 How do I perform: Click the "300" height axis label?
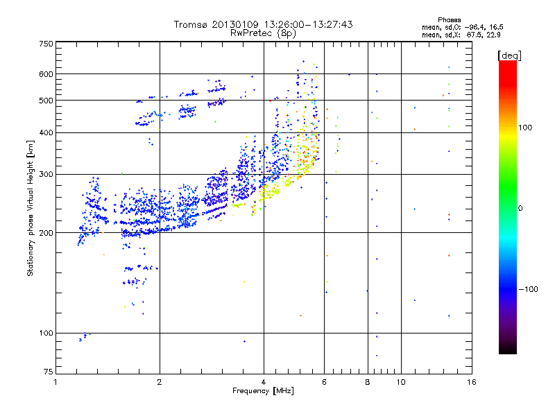46,175
